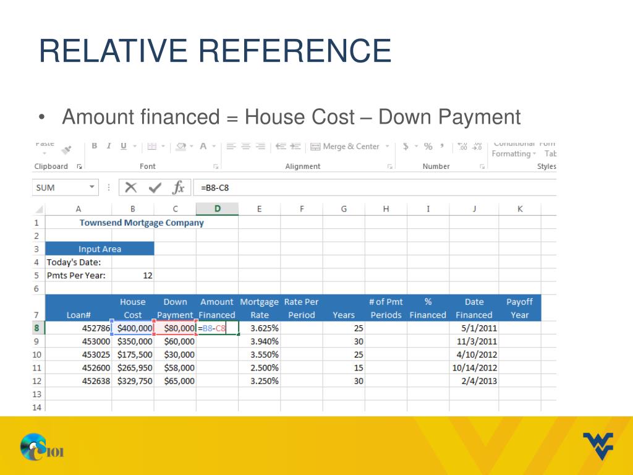Select column D header
This screenshot has width=633, height=475.
pyautogui.click(x=217, y=209)
